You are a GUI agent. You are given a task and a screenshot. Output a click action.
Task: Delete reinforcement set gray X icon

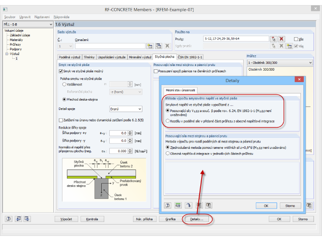point(167,46)
